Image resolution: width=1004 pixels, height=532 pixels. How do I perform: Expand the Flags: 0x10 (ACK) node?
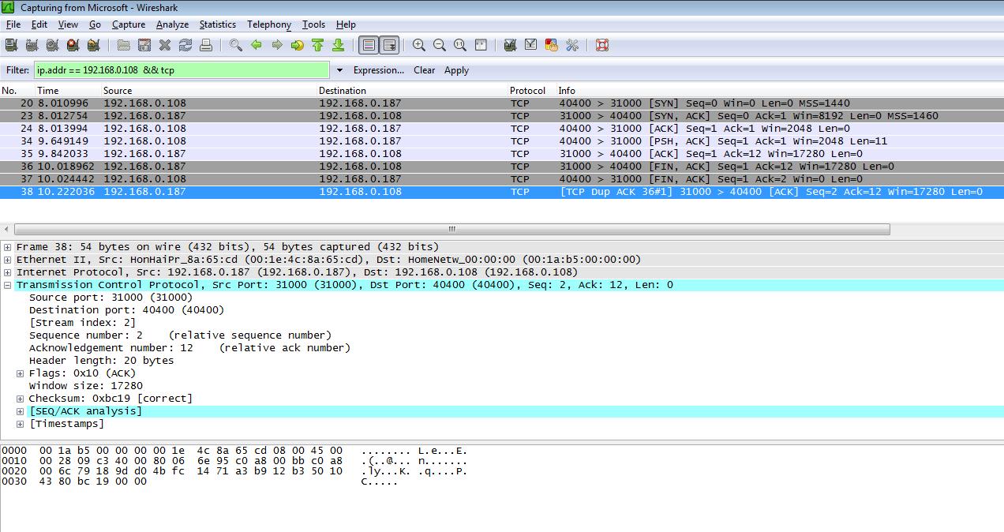(x=21, y=373)
